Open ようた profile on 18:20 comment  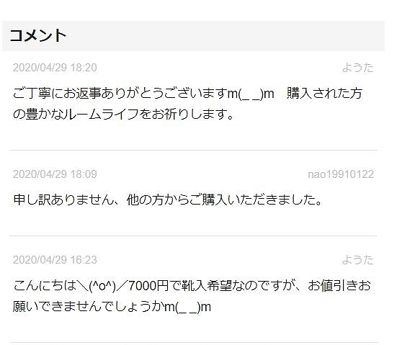click(358, 68)
